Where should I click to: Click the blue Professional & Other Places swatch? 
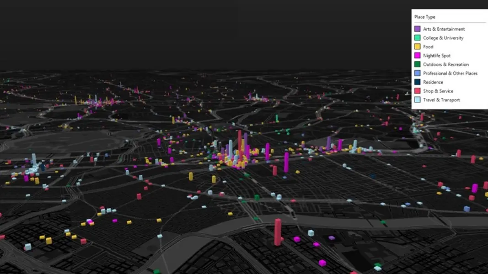[x=418, y=73]
